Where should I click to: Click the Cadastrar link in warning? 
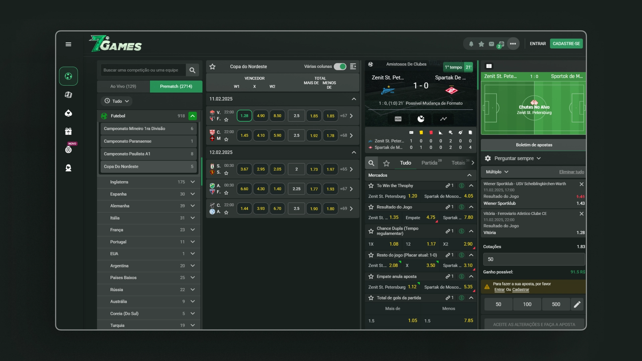coord(521,290)
